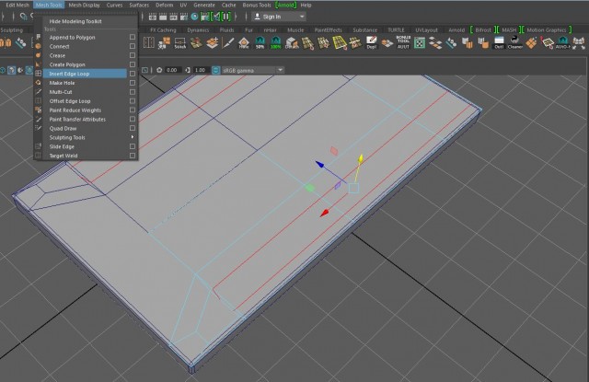Switch to the Dynamics shelf tab
589x382 pixels.
[x=198, y=29]
